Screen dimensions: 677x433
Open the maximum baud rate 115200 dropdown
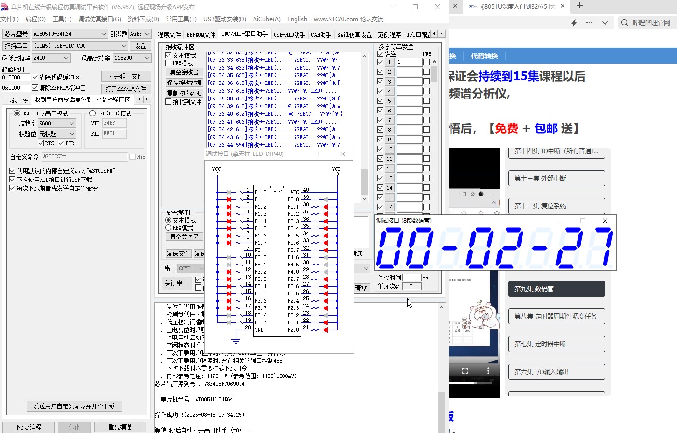tap(132, 58)
